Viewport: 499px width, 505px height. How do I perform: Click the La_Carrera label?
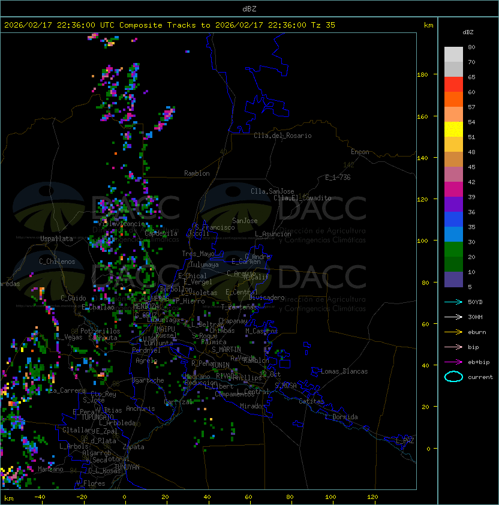(x=67, y=390)
